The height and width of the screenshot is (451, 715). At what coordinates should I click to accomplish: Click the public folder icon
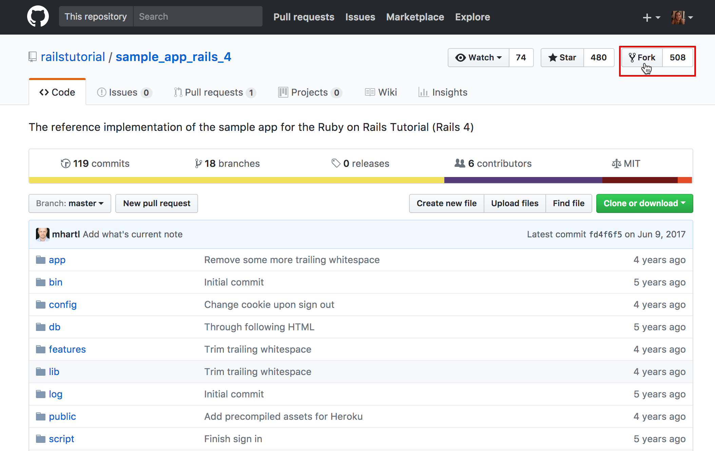pos(41,416)
